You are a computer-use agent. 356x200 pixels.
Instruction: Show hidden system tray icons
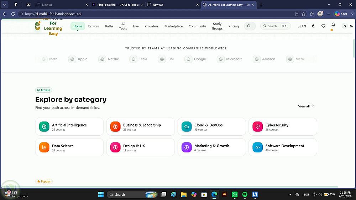(x=290, y=194)
